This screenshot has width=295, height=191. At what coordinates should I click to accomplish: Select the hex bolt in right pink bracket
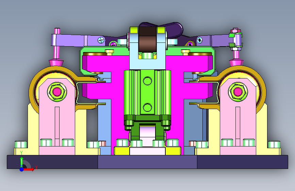[x=238, y=92]
